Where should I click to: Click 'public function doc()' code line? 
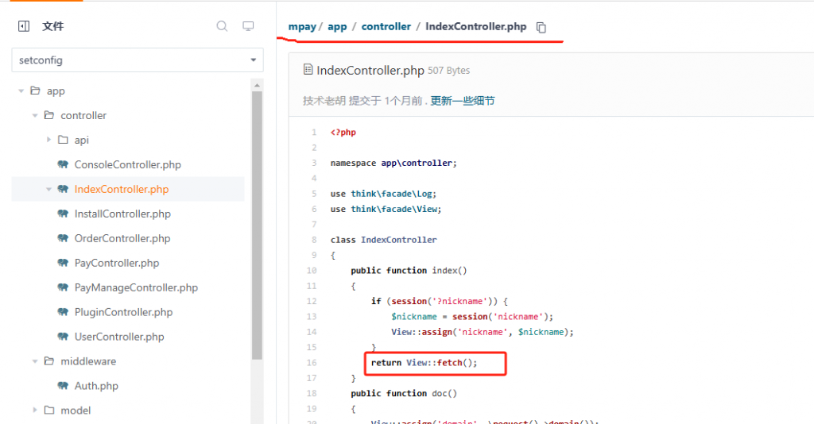click(x=404, y=393)
